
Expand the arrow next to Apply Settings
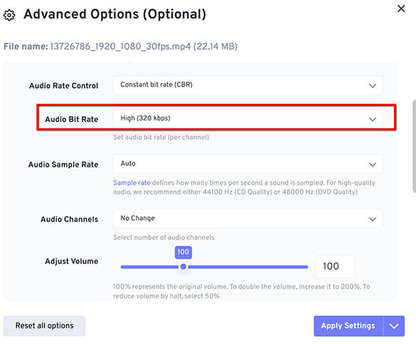tap(394, 326)
